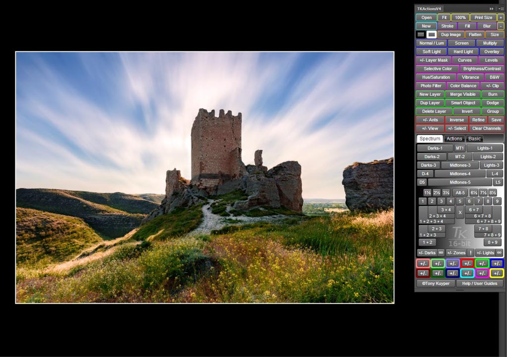Click the X deselect zone button
Image resolution: width=507 pixels, height=357 pixels.
(459, 212)
